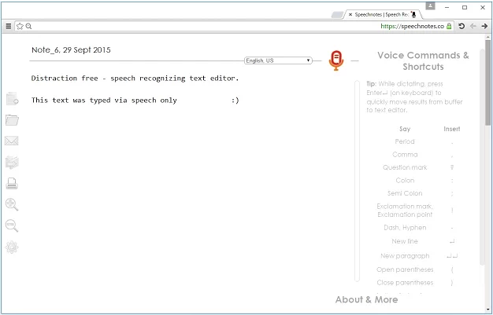Click the user profile icon in title bar
Image resolution: width=493 pixels, height=315 pixels.
430,6
